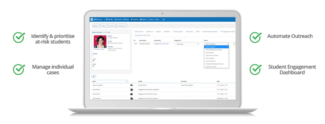Click the green check beside Identify & prioritise

tap(19, 37)
